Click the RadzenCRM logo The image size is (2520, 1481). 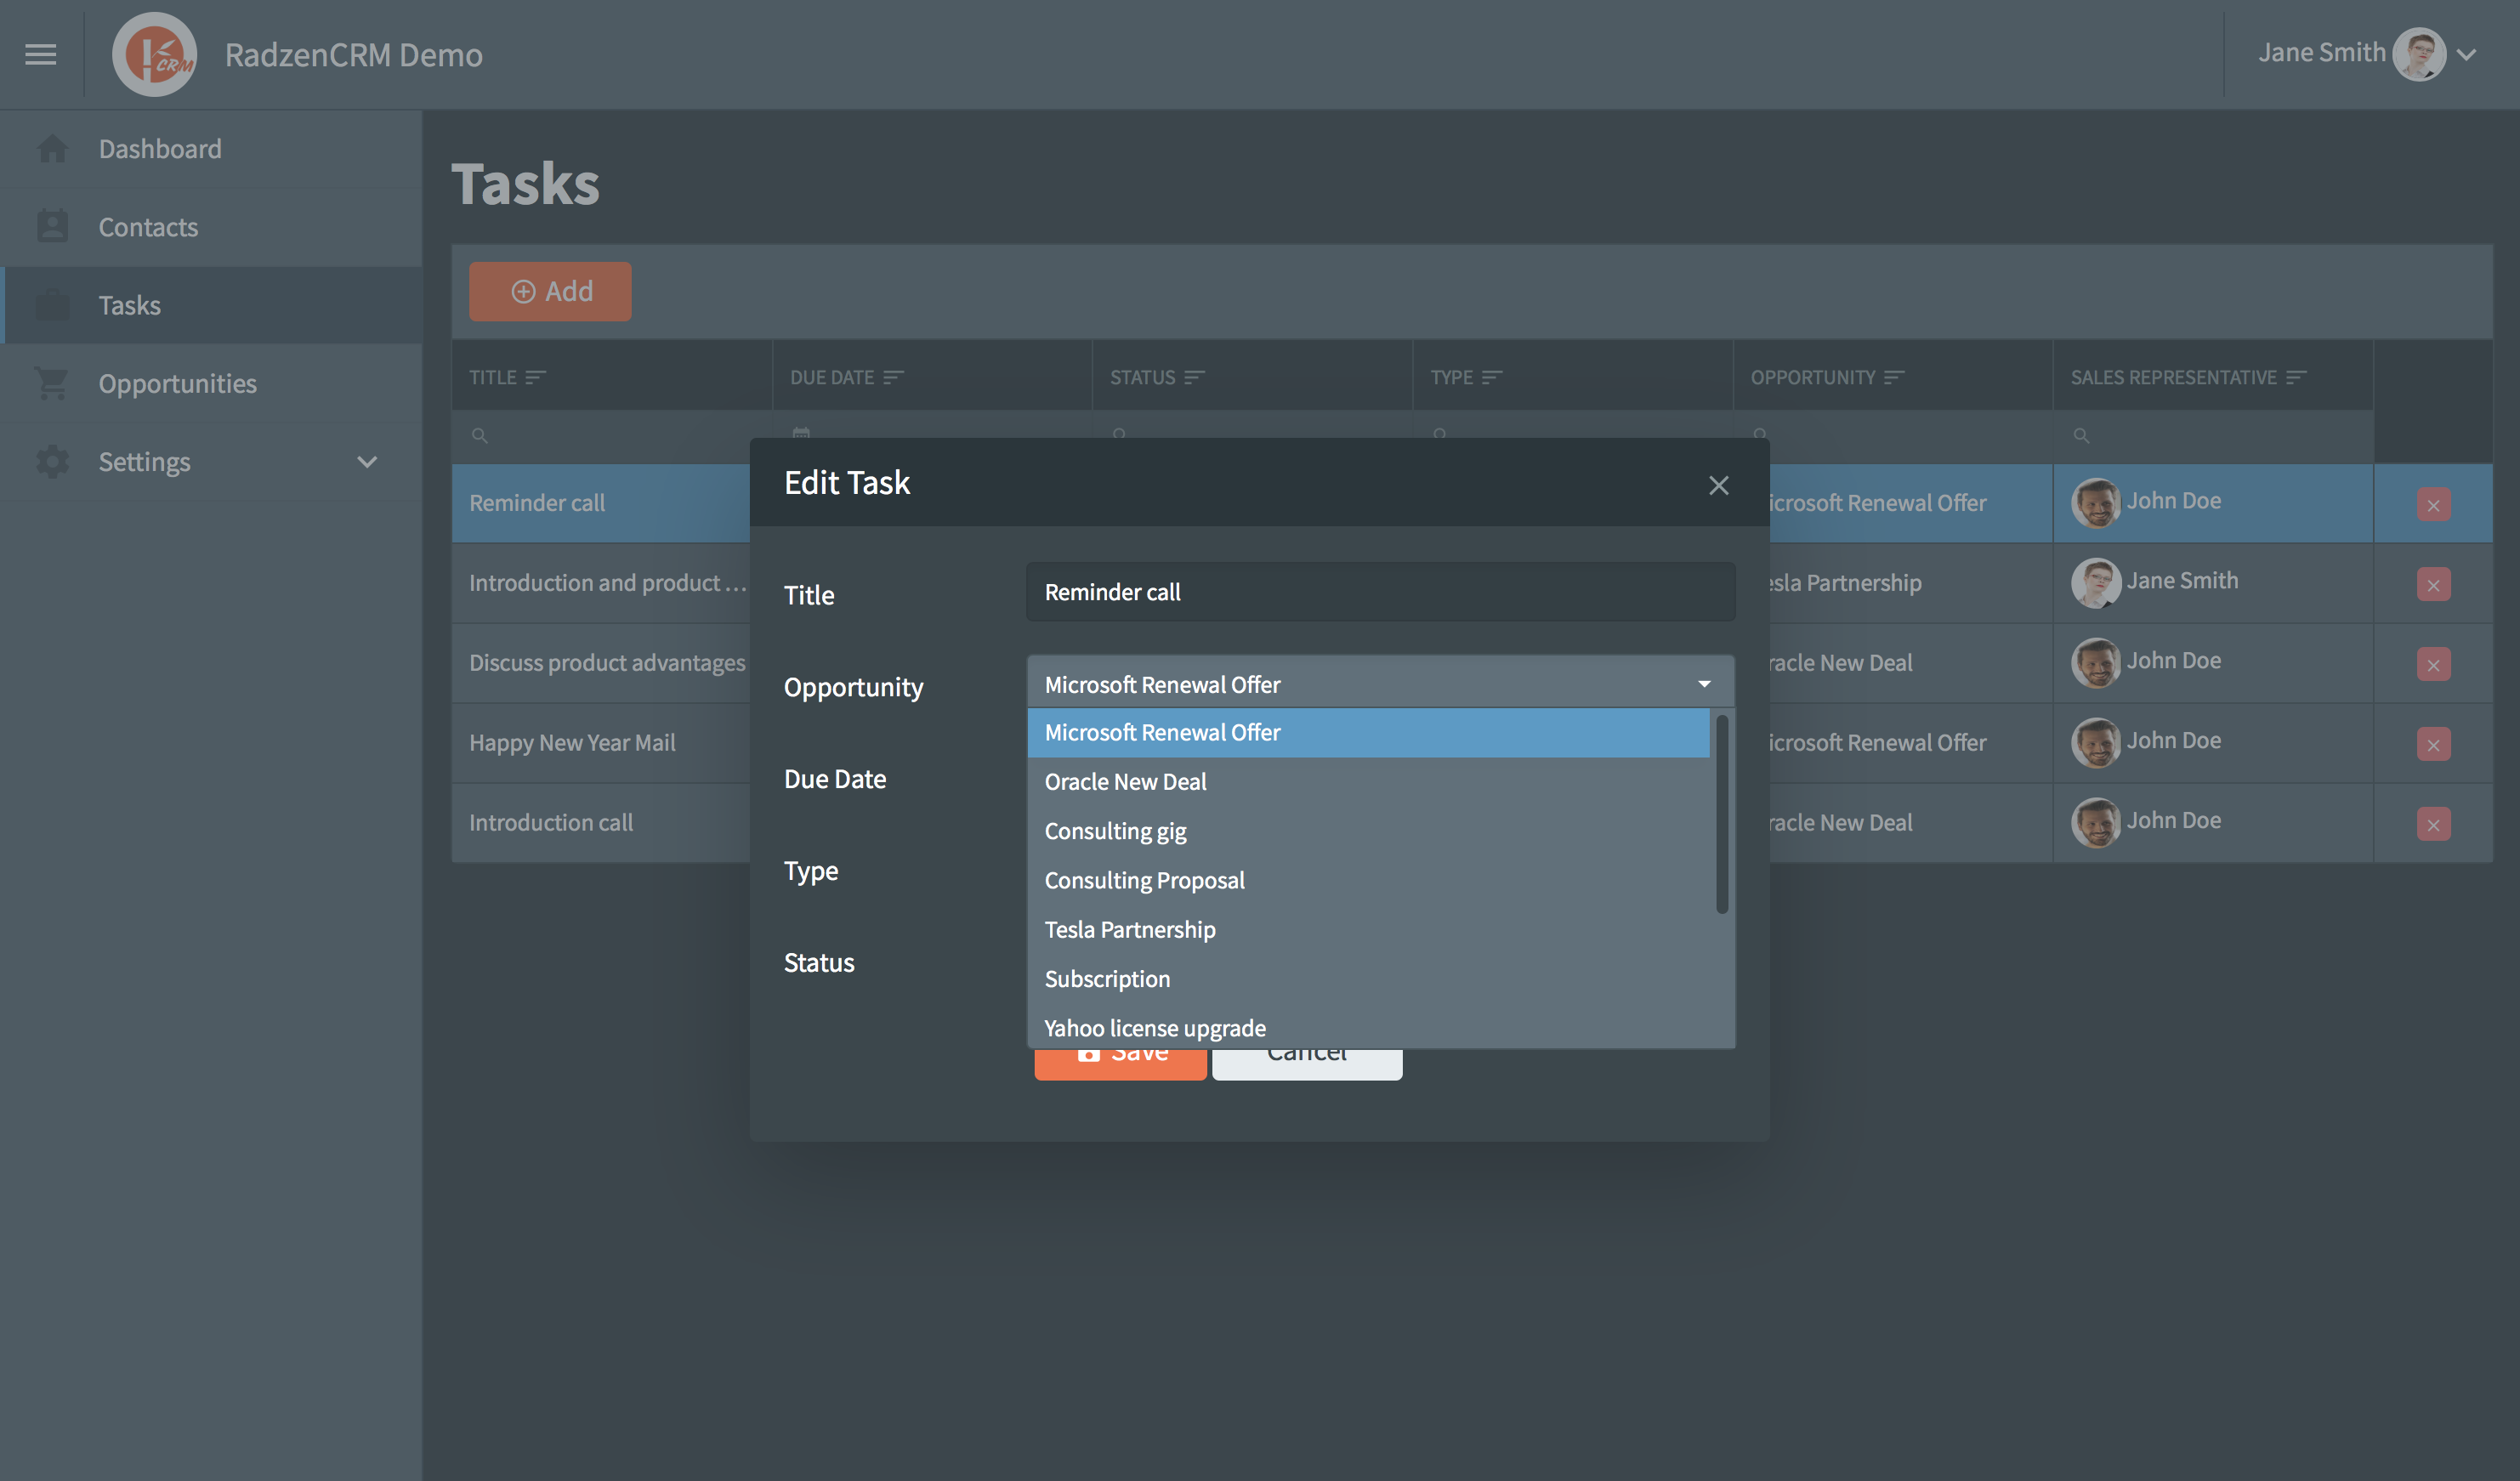point(154,54)
